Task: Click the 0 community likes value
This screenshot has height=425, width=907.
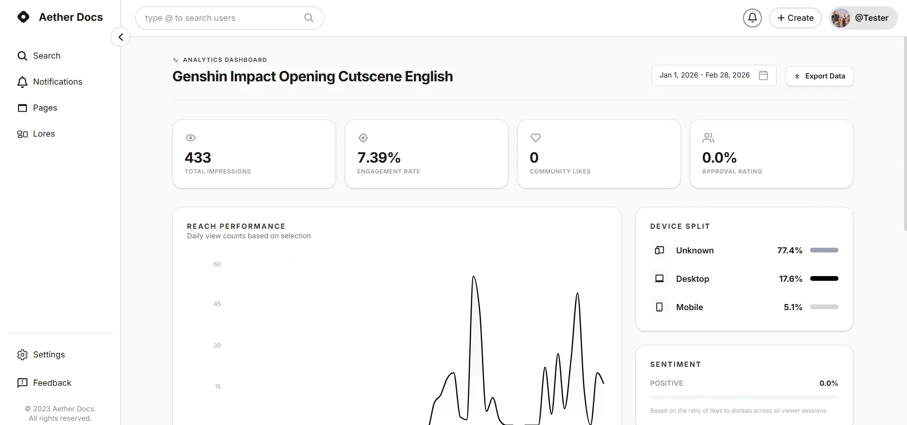Action: click(534, 157)
